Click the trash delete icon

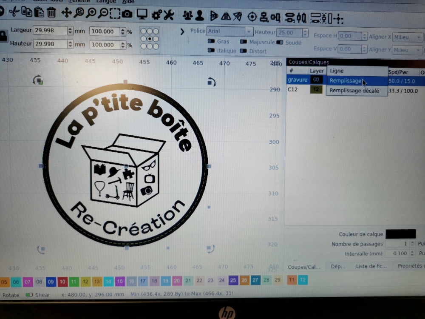point(51,13)
